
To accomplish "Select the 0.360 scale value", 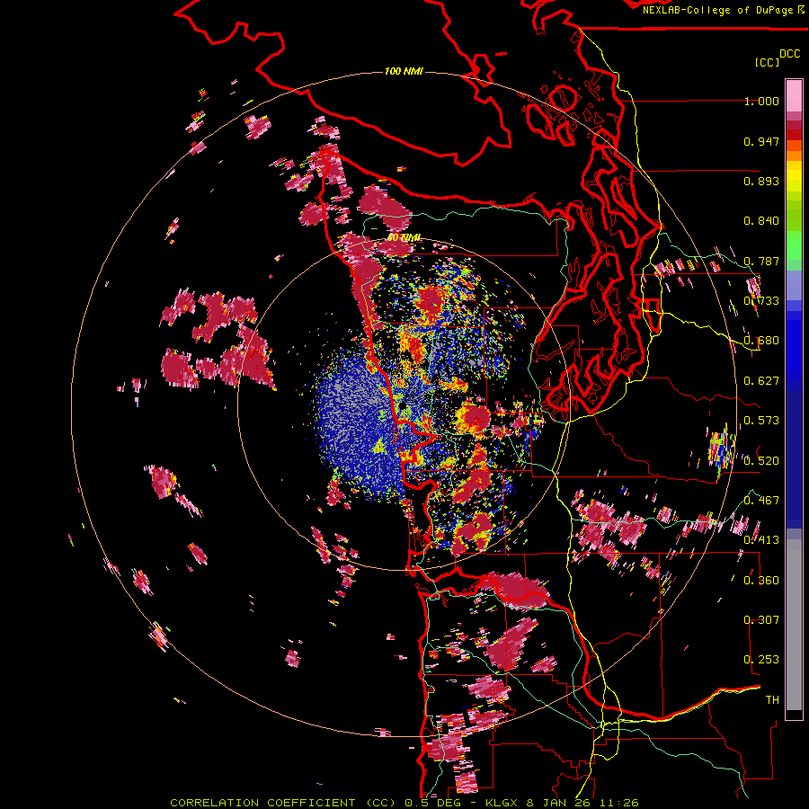I will tap(761, 580).
